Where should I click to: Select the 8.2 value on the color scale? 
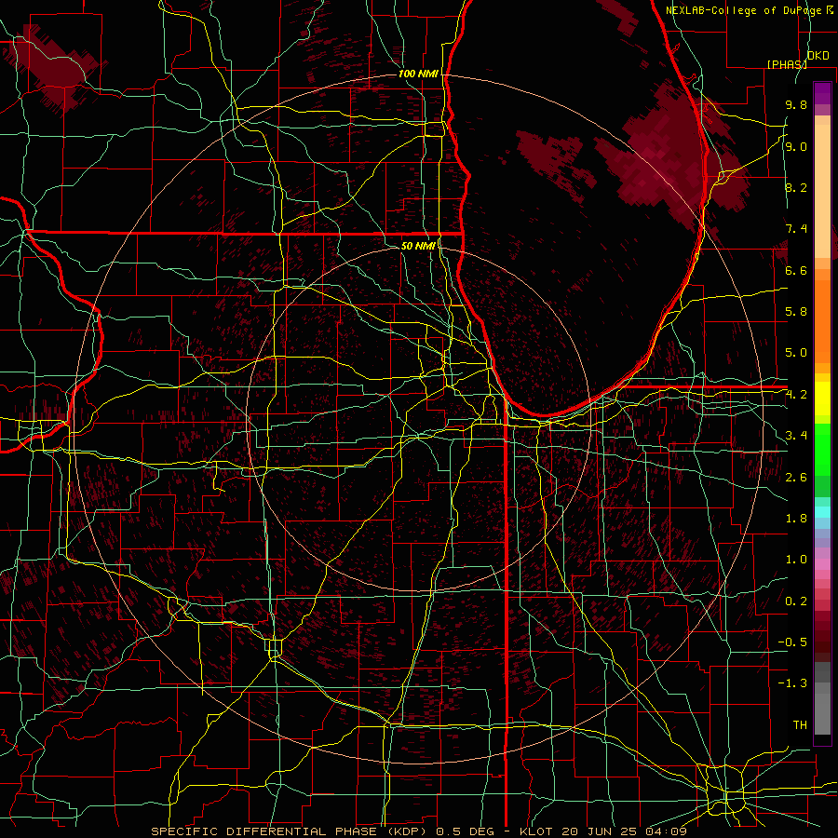[x=796, y=187]
